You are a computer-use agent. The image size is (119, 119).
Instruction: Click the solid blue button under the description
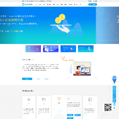[x=27, y=79]
